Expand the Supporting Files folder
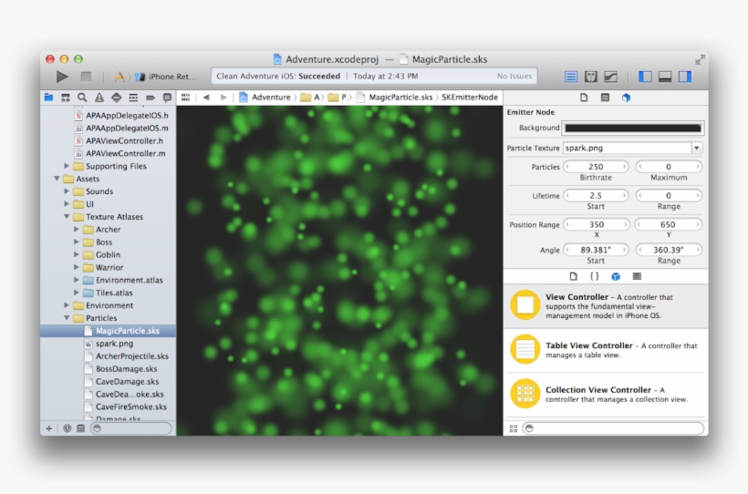 tap(67, 166)
